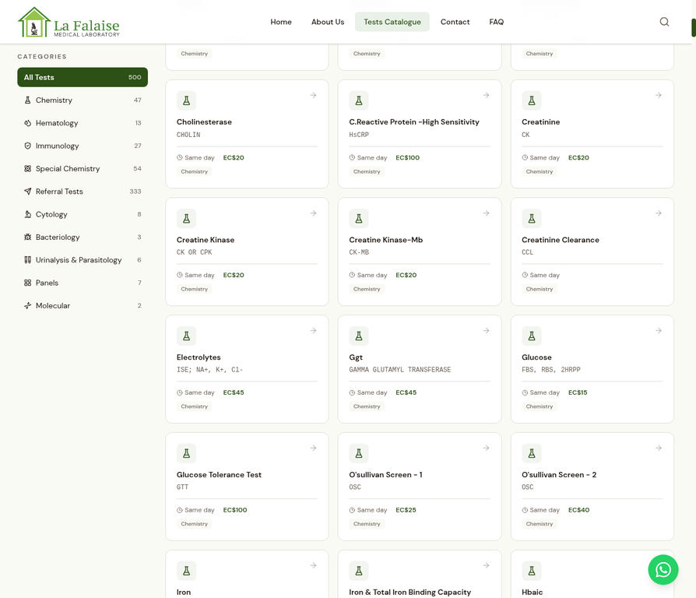Click the flask icon on Glucose card

click(532, 336)
